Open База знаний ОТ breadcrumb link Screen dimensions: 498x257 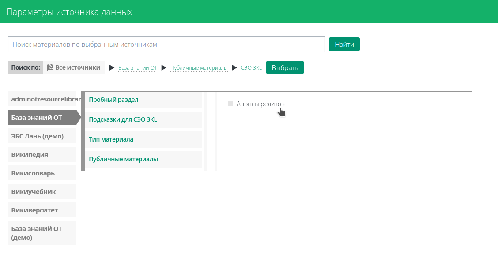click(138, 68)
